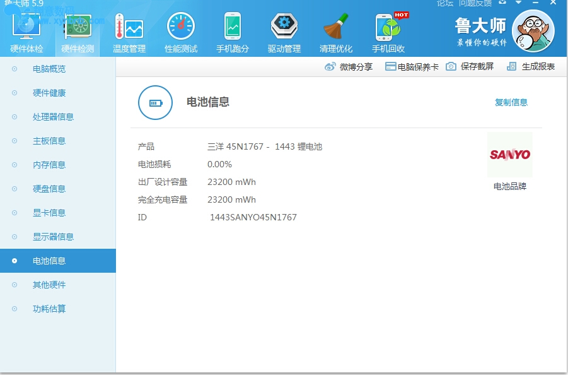
Task: Click the 电池信息 page heading
Action: point(208,102)
